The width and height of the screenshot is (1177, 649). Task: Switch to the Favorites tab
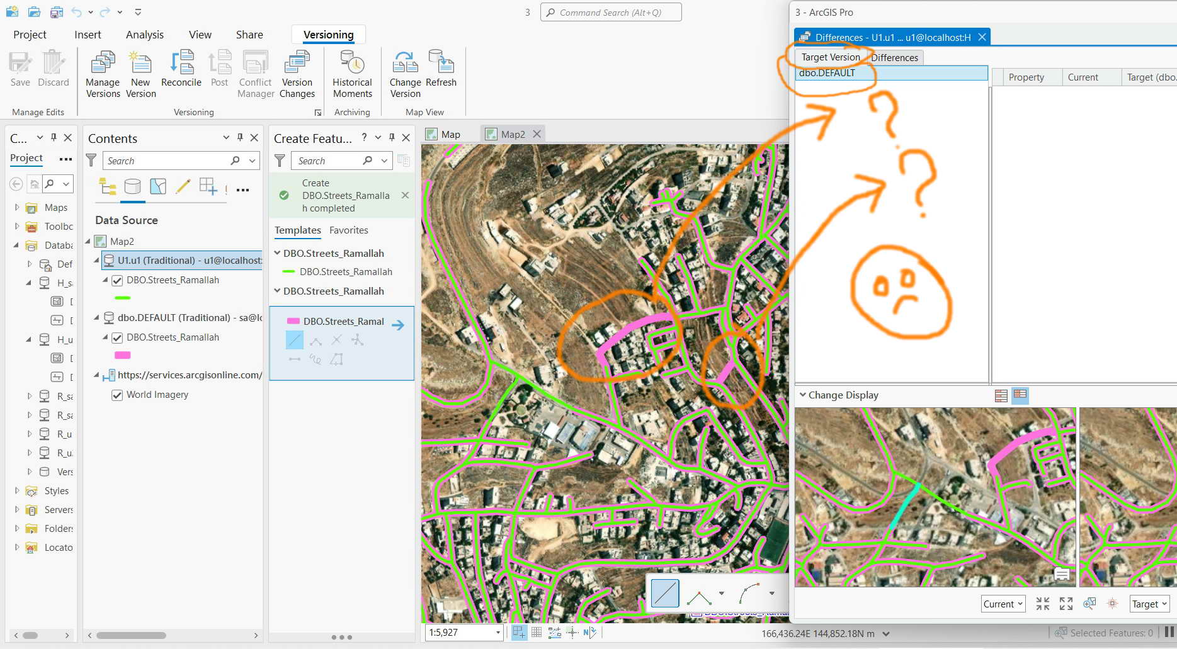349,230
